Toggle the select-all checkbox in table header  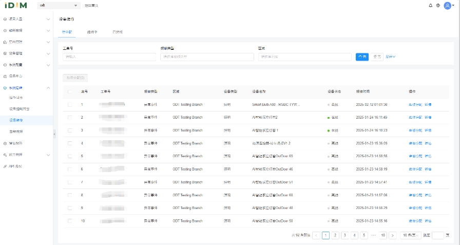click(x=70, y=91)
